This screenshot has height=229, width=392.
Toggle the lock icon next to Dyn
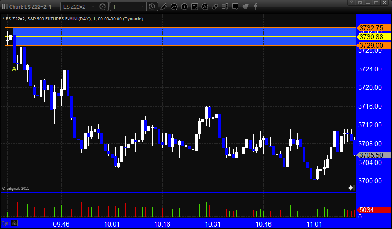pyautogui.click(x=14, y=223)
